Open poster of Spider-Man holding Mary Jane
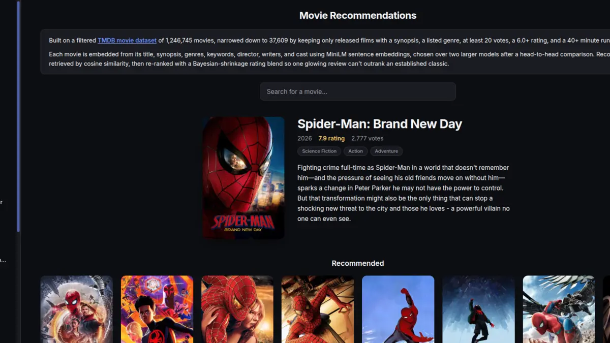 click(x=237, y=309)
